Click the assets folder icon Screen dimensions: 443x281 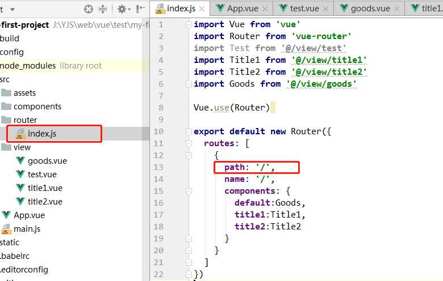[6, 92]
